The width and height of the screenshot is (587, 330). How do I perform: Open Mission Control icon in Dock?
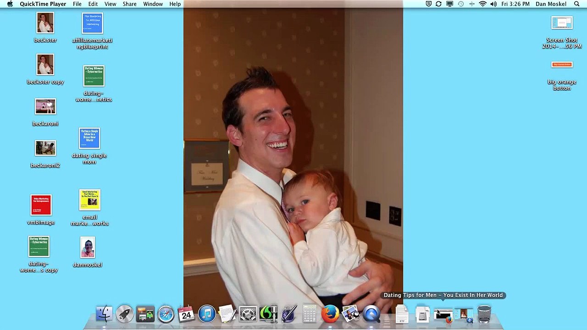point(145,314)
